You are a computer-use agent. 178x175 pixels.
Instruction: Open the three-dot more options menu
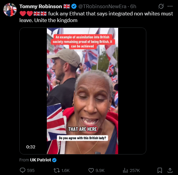pyautogui.click(x=170, y=6)
